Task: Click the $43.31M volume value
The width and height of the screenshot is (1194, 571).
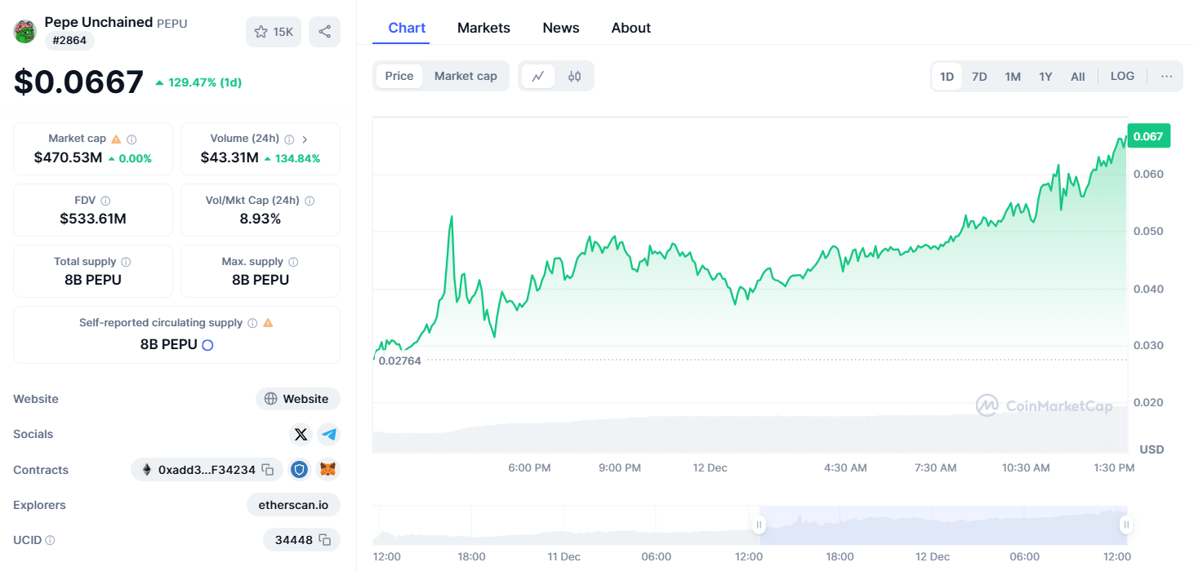Action: tap(229, 157)
